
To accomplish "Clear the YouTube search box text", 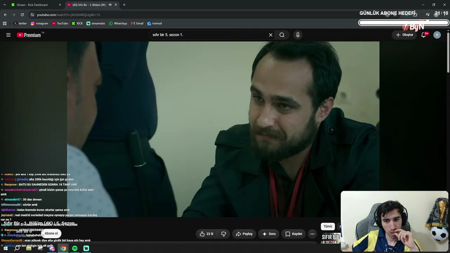I will (x=271, y=35).
